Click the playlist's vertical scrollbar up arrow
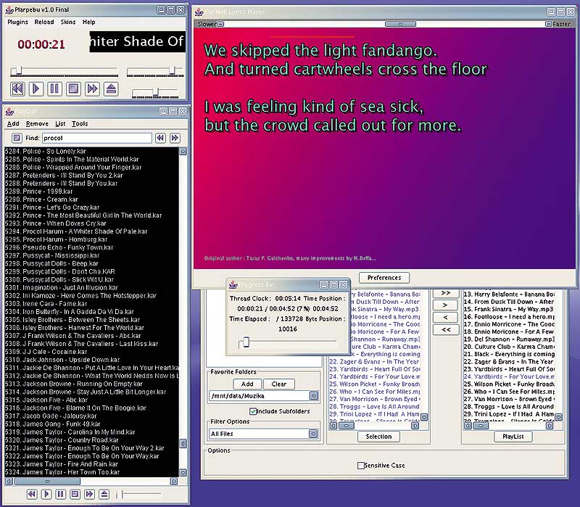 tap(183, 152)
